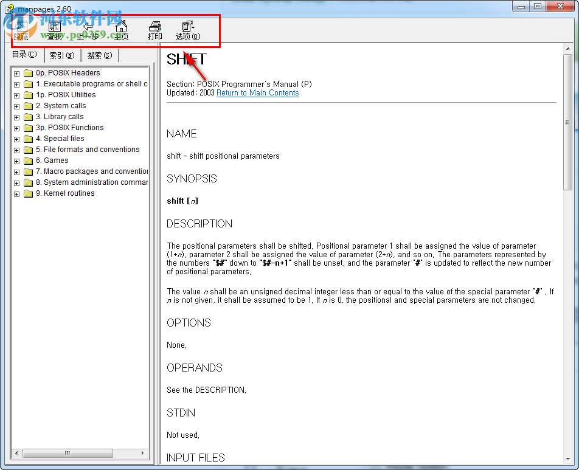Expand the 7. Macro packages node
579x470 pixels.
pos(16,172)
